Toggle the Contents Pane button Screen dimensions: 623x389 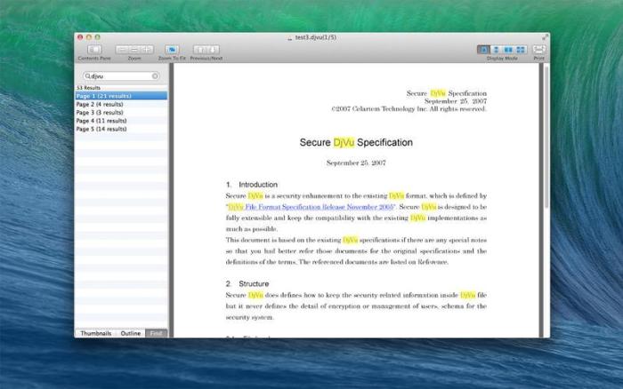94,50
